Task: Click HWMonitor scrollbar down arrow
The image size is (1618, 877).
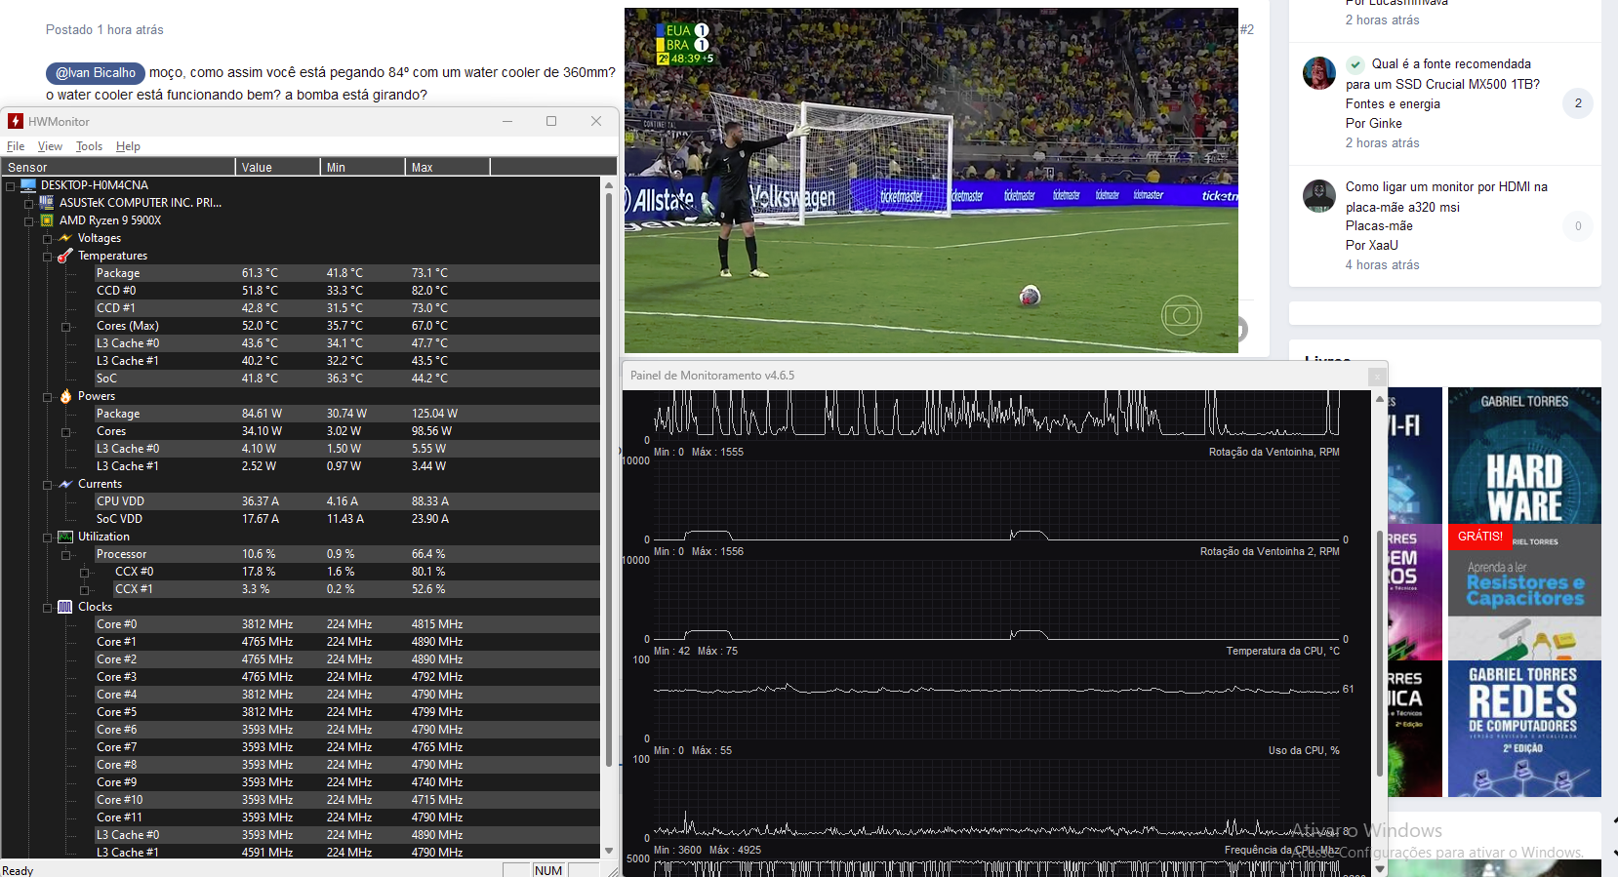Action: (609, 850)
